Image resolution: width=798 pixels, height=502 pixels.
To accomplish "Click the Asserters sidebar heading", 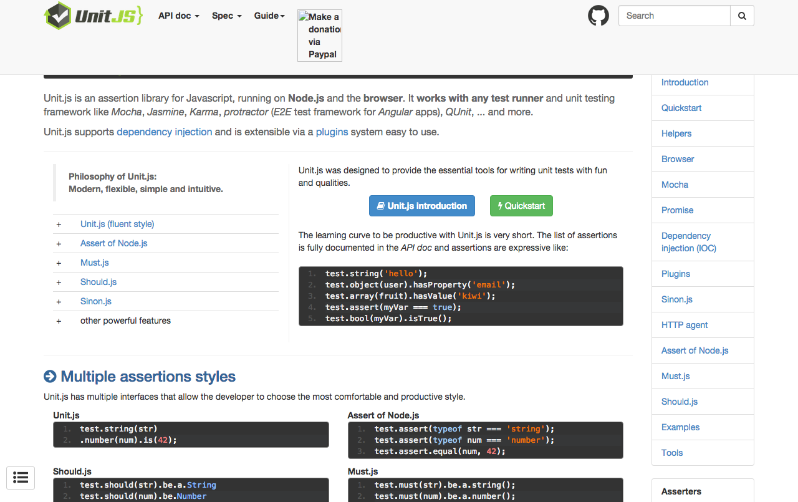I will pos(681,491).
